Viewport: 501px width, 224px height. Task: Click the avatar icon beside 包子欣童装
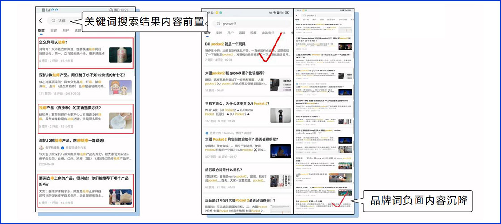pos(41,147)
